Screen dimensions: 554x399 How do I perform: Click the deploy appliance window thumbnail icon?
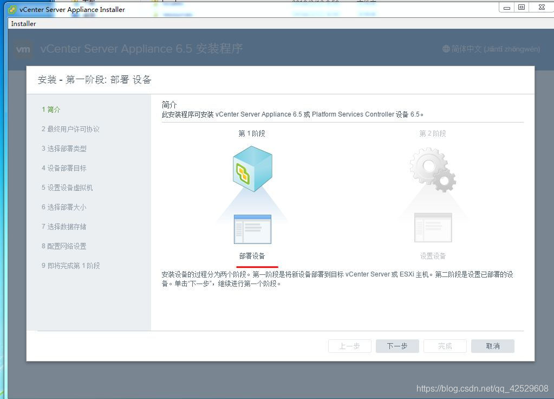(x=252, y=229)
